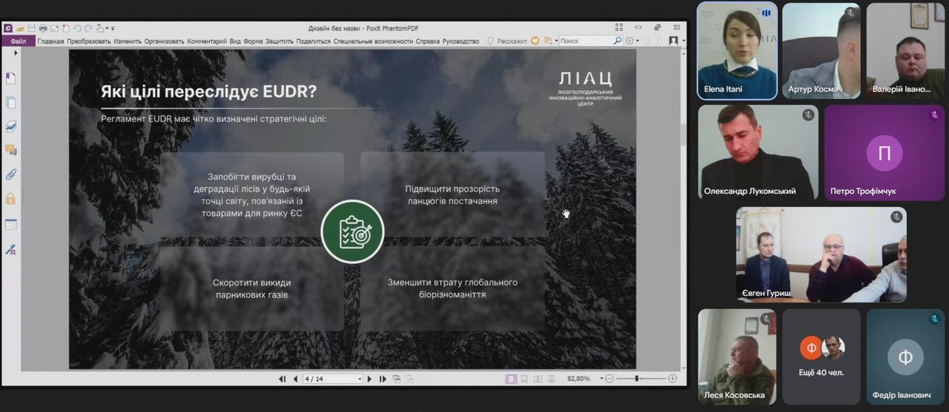Viewport: 949px width, 412px height.
Task: Show the Layers panel in the sidebar
Action: 10,127
